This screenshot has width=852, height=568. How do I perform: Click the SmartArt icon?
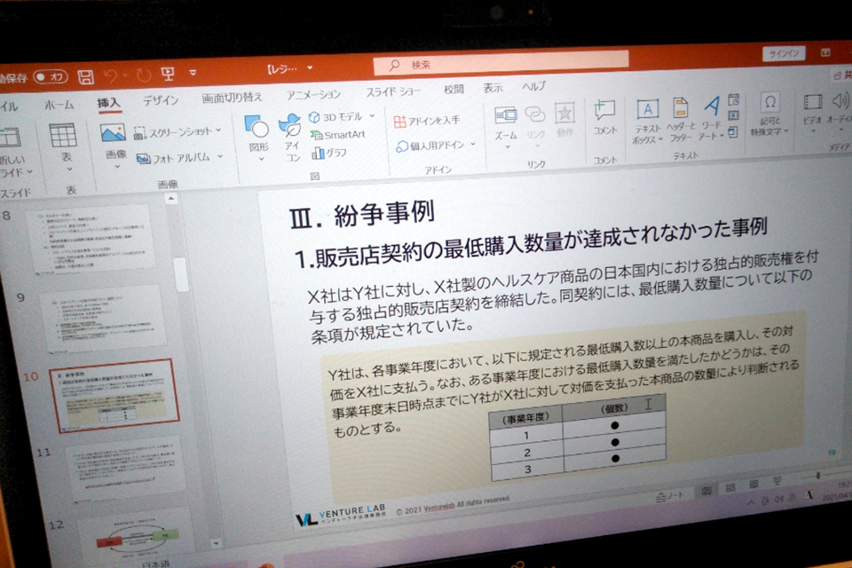pos(316,135)
